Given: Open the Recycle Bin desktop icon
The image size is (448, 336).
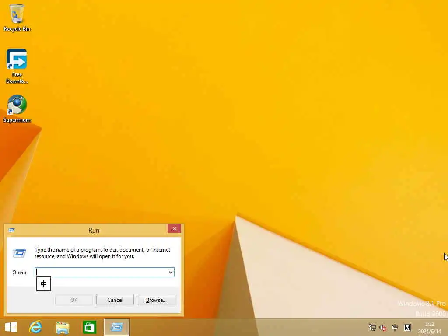Looking at the screenshot, I should coord(17,17).
